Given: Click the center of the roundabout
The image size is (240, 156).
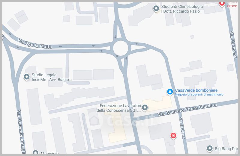Looking at the screenshot, I should tap(121, 48).
